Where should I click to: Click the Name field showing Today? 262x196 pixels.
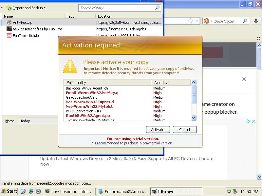[38, 121]
